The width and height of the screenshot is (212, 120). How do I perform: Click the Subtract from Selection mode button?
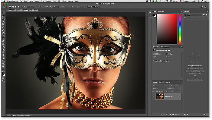(16, 7)
